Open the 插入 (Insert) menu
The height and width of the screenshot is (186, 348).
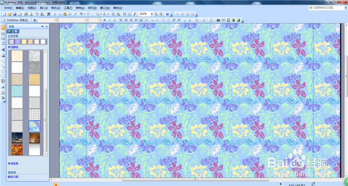[44, 8]
